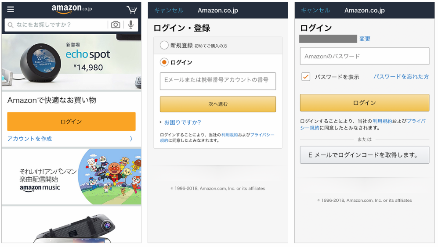Screen dimensions: 438x247
Task: Tap キャンセル on the password login screen
Action: [x=315, y=11]
